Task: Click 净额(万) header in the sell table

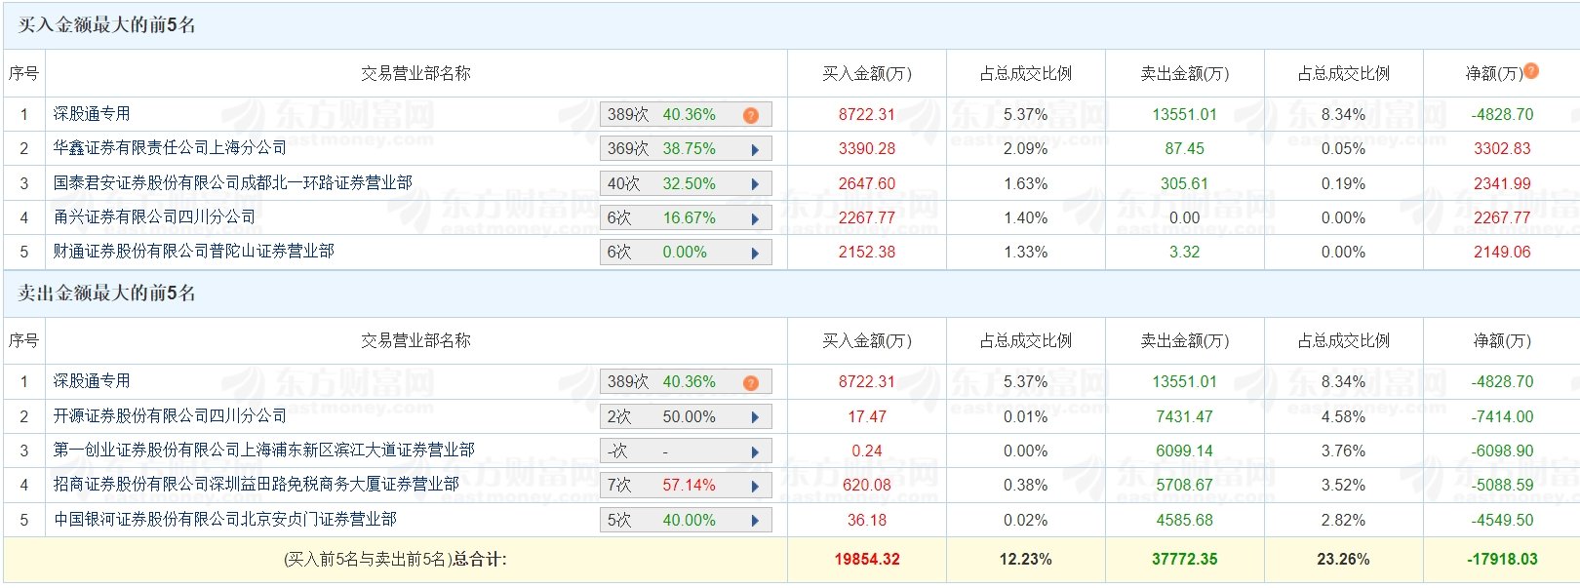Action: (1502, 340)
